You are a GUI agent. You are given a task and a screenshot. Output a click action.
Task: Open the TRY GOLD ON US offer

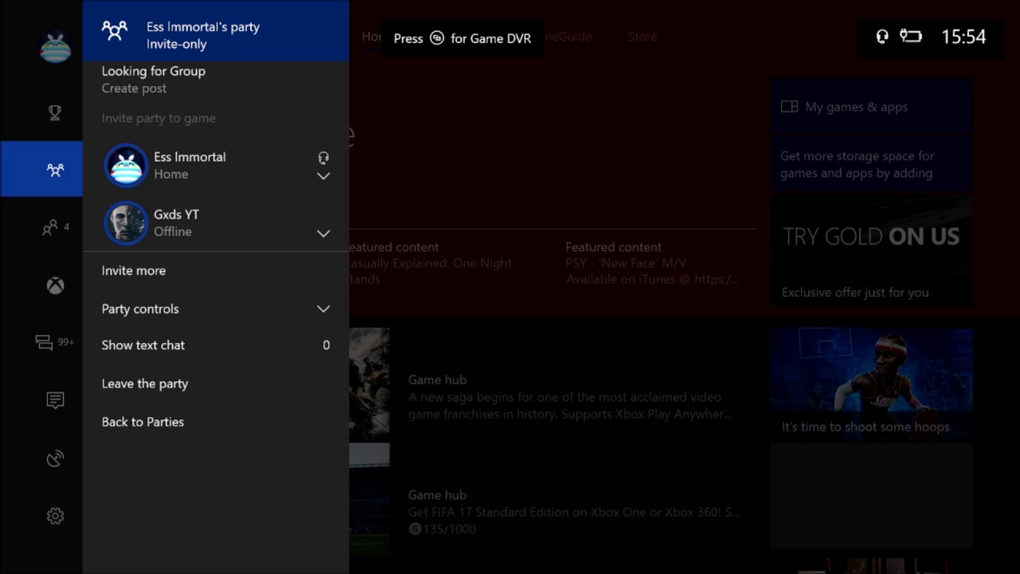pos(871,250)
